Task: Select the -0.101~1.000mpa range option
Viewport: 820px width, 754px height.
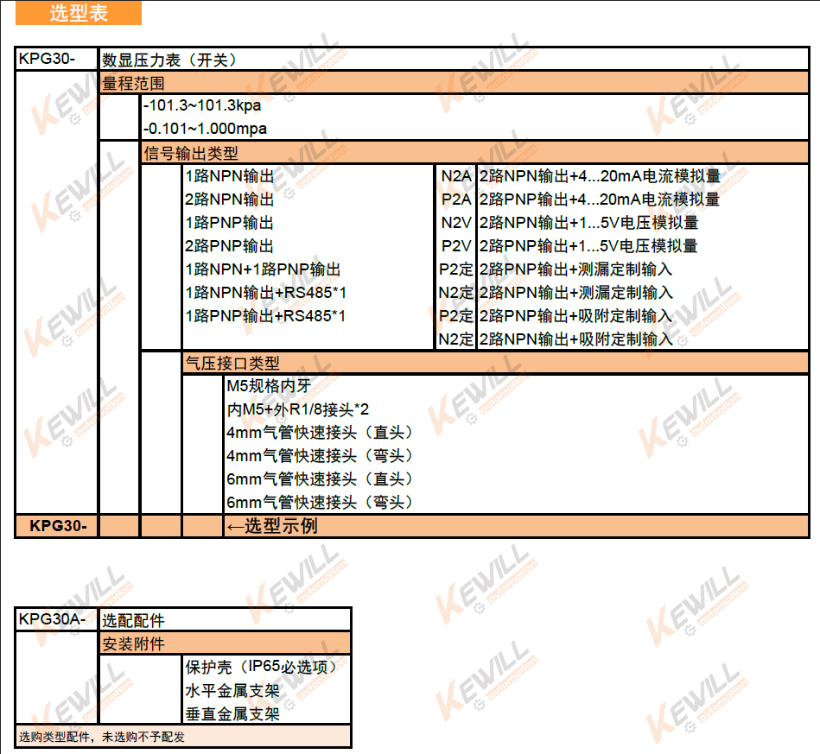Action: [x=205, y=129]
